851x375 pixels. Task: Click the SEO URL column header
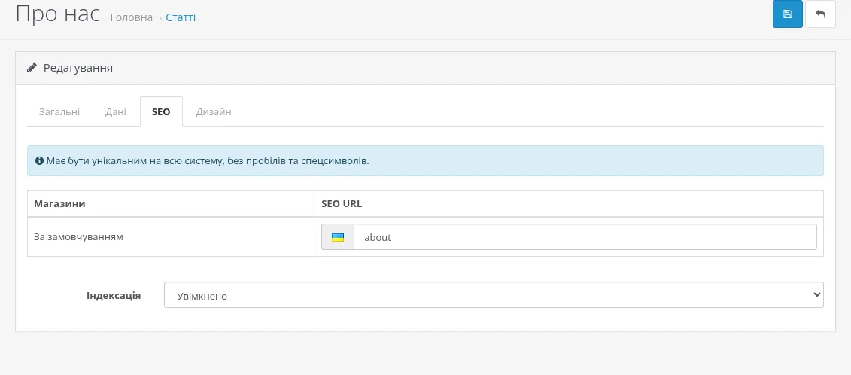pos(569,204)
